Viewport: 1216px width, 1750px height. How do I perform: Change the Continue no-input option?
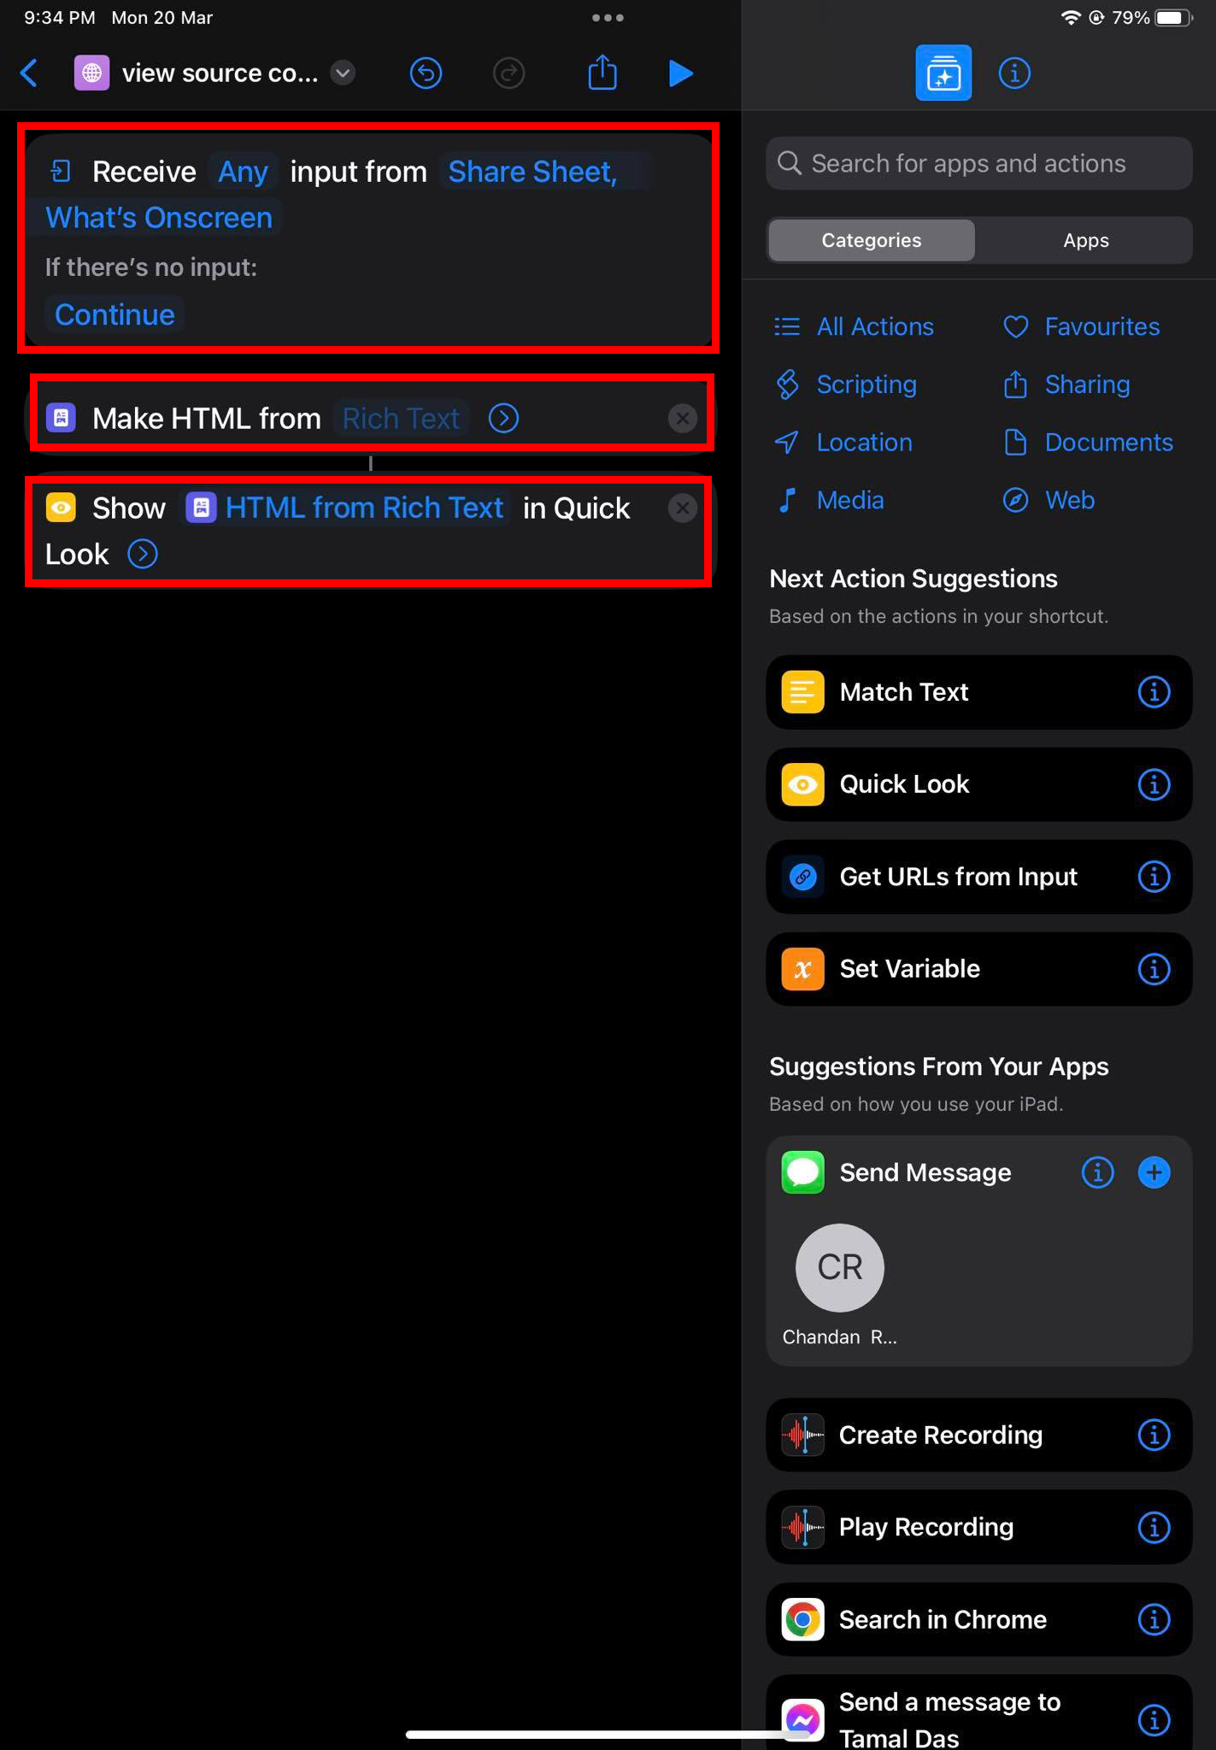(115, 314)
